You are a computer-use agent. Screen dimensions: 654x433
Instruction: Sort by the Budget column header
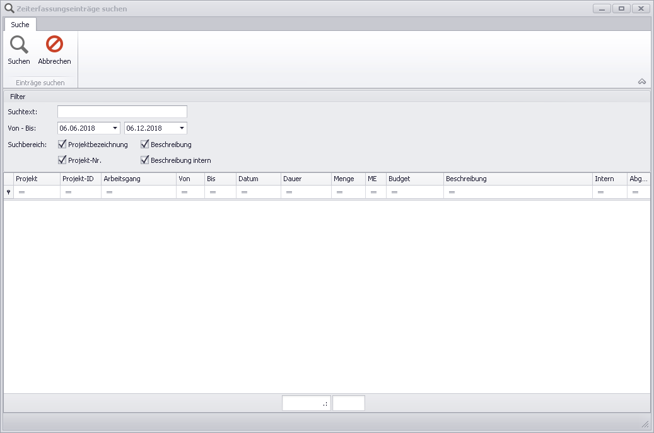tap(414, 179)
